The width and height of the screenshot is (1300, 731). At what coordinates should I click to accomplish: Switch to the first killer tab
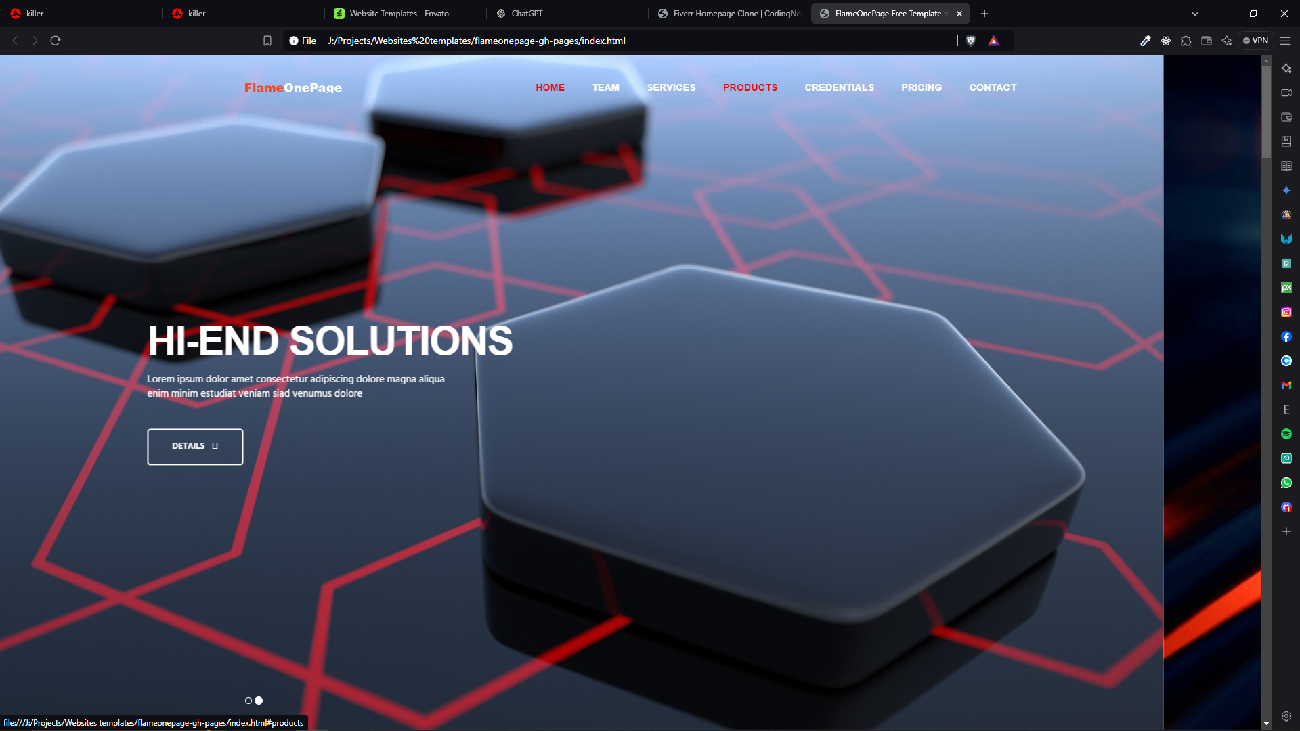tap(81, 14)
